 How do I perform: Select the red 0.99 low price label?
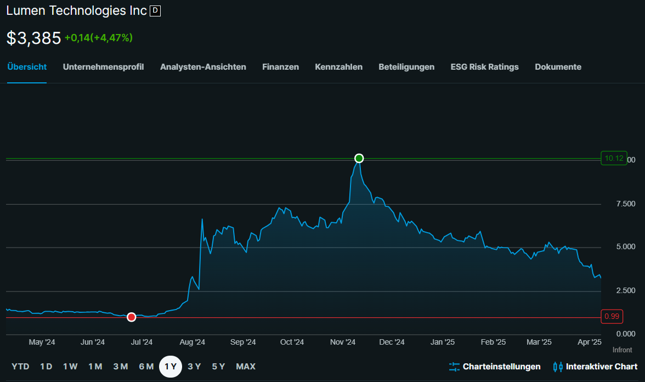[x=611, y=317]
